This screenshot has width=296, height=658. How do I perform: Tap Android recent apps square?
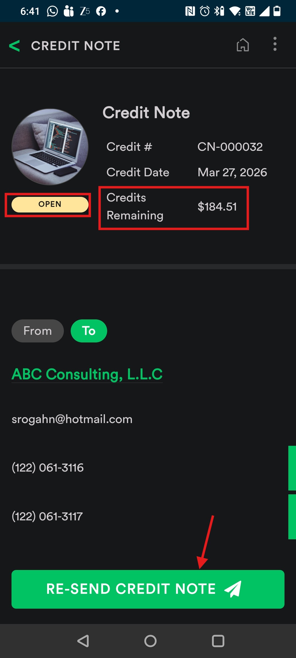pyautogui.click(x=218, y=641)
